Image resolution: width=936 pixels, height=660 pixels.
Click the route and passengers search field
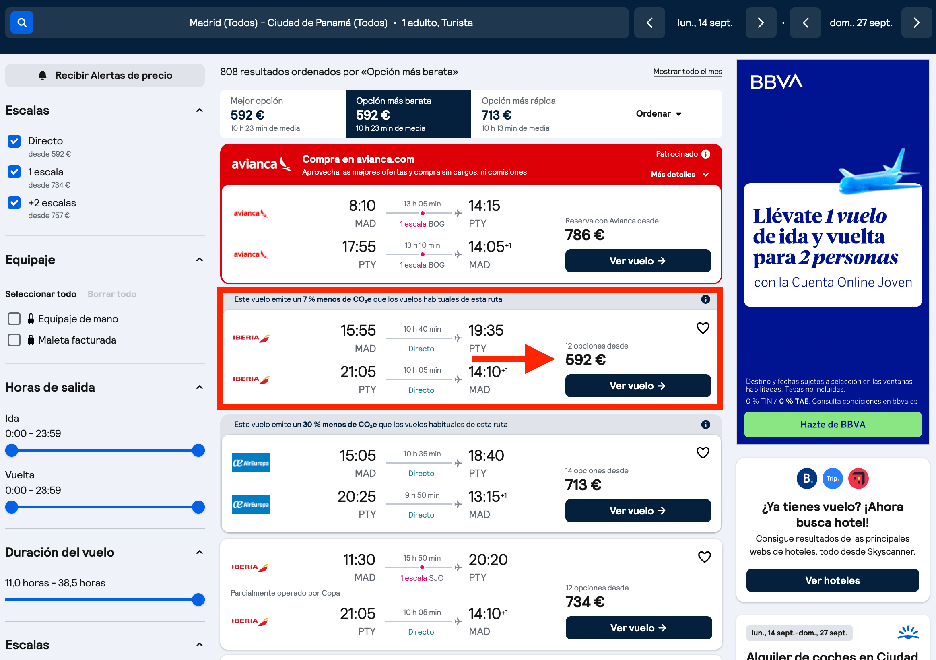[x=317, y=23]
